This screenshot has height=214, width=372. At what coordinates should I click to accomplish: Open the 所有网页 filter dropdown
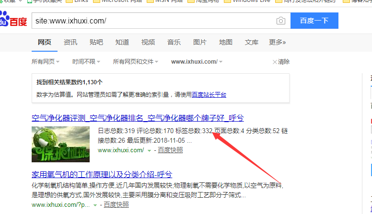(46, 62)
